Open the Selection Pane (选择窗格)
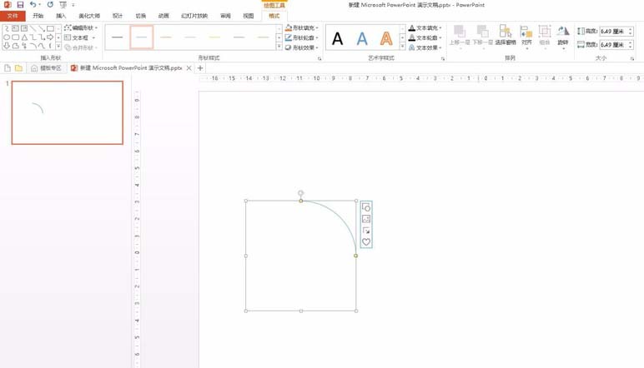The height and width of the screenshot is (368, 644). pos(506,35)
